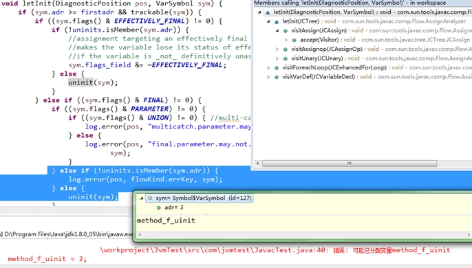Image resolution: width=472 pixels, height=268 pixels.
Task: Click the letInit method name in signature
Action: coord(37,3)
